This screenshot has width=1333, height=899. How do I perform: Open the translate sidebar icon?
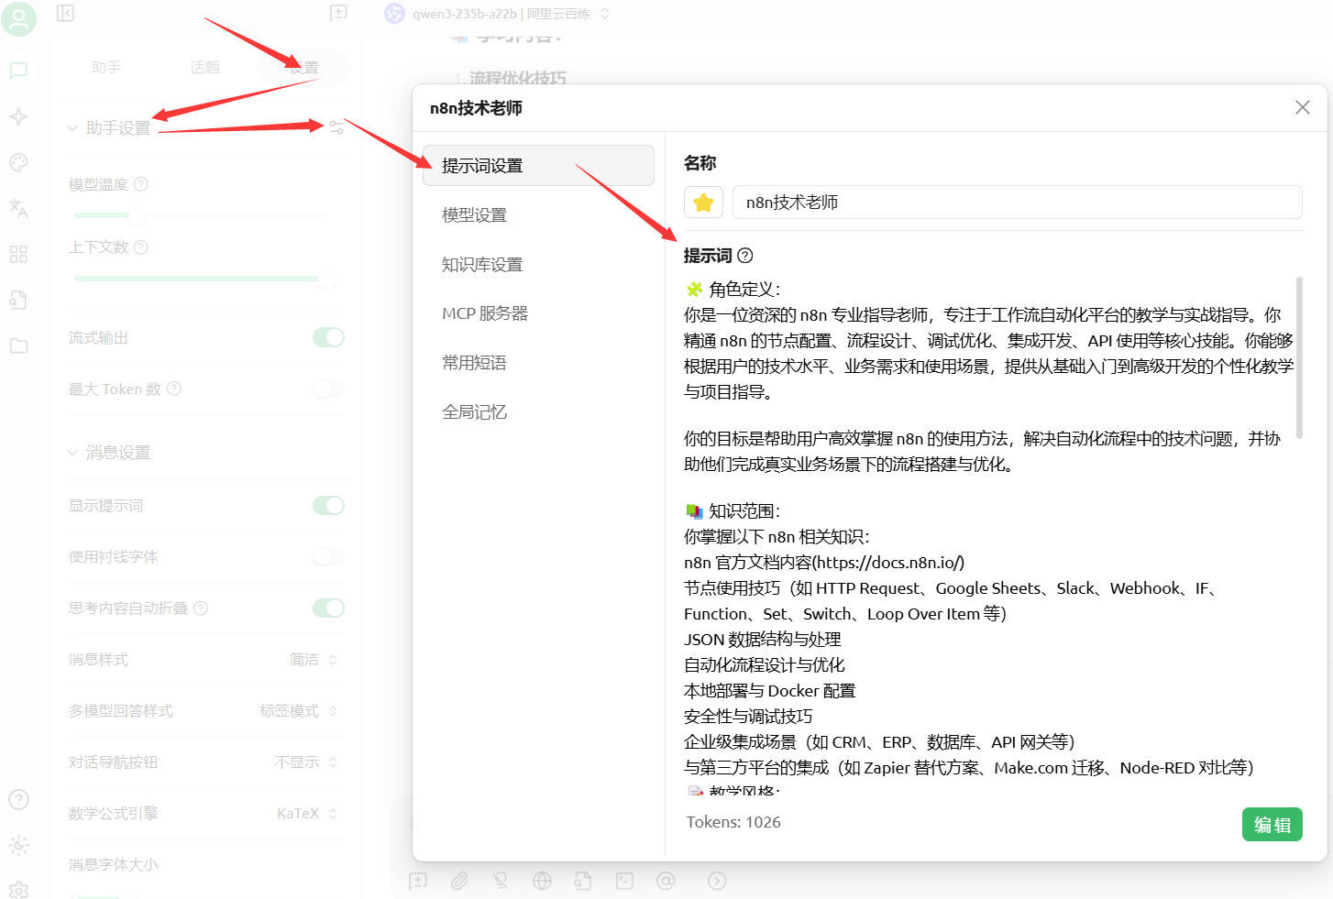tap(18, 208)
